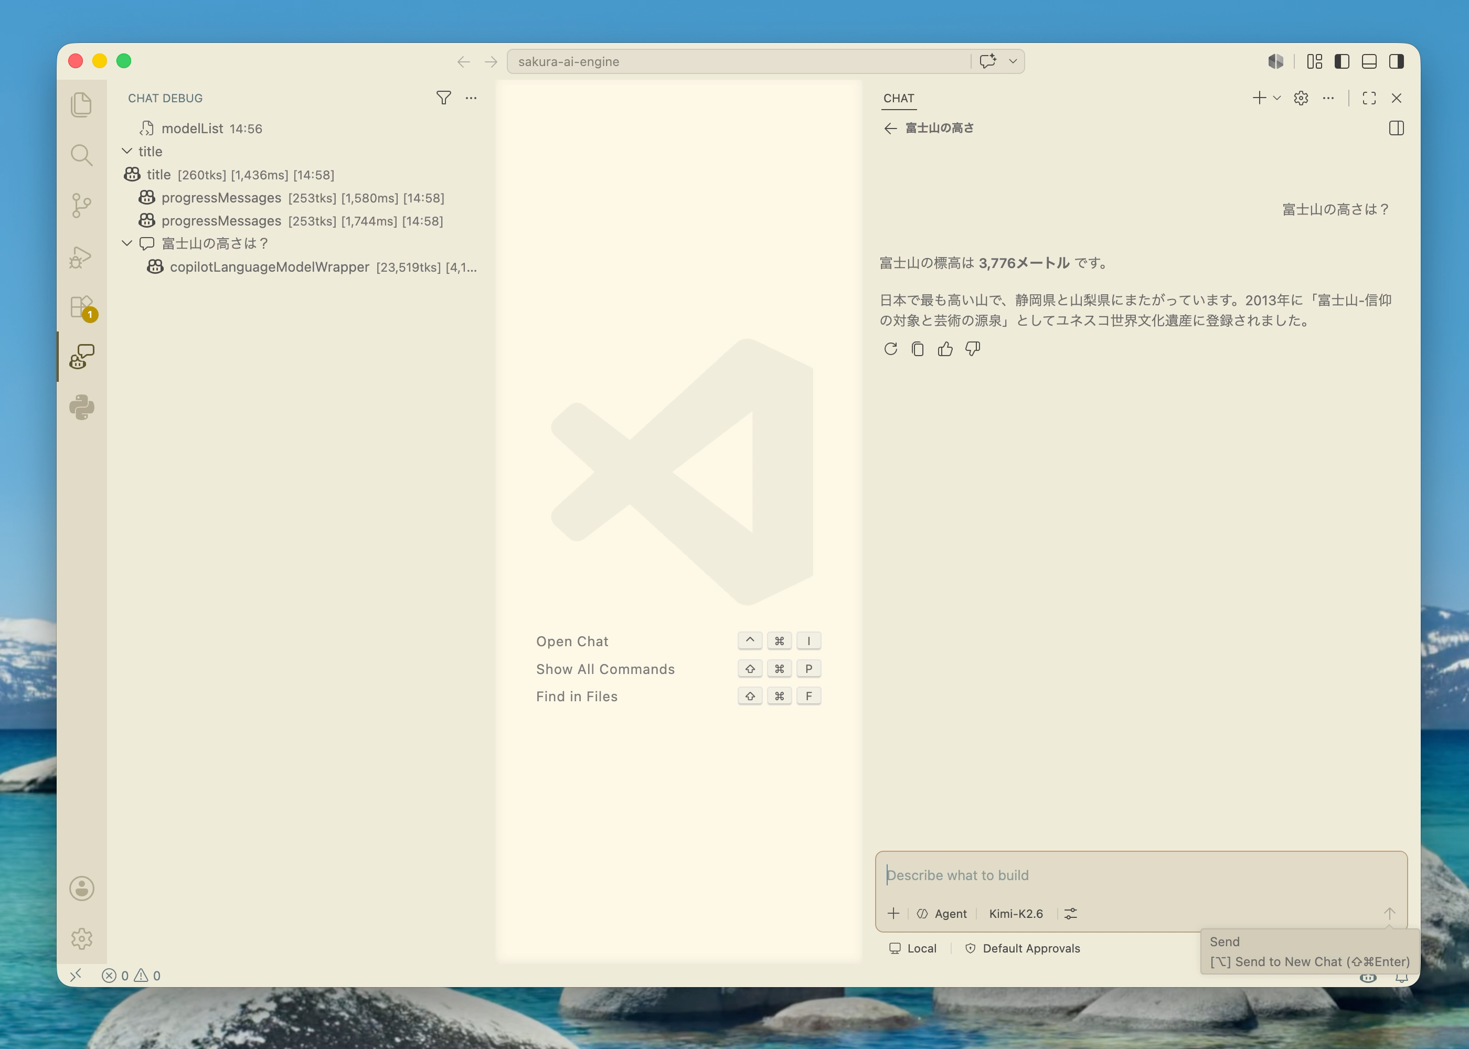This screenshot has height=1049, width=1469.
Task: Open errors count in status bar
Action: coord(115,976)
